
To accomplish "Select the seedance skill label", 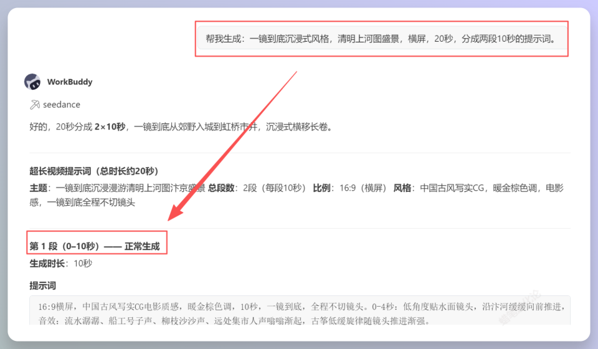I will (62, 105).
